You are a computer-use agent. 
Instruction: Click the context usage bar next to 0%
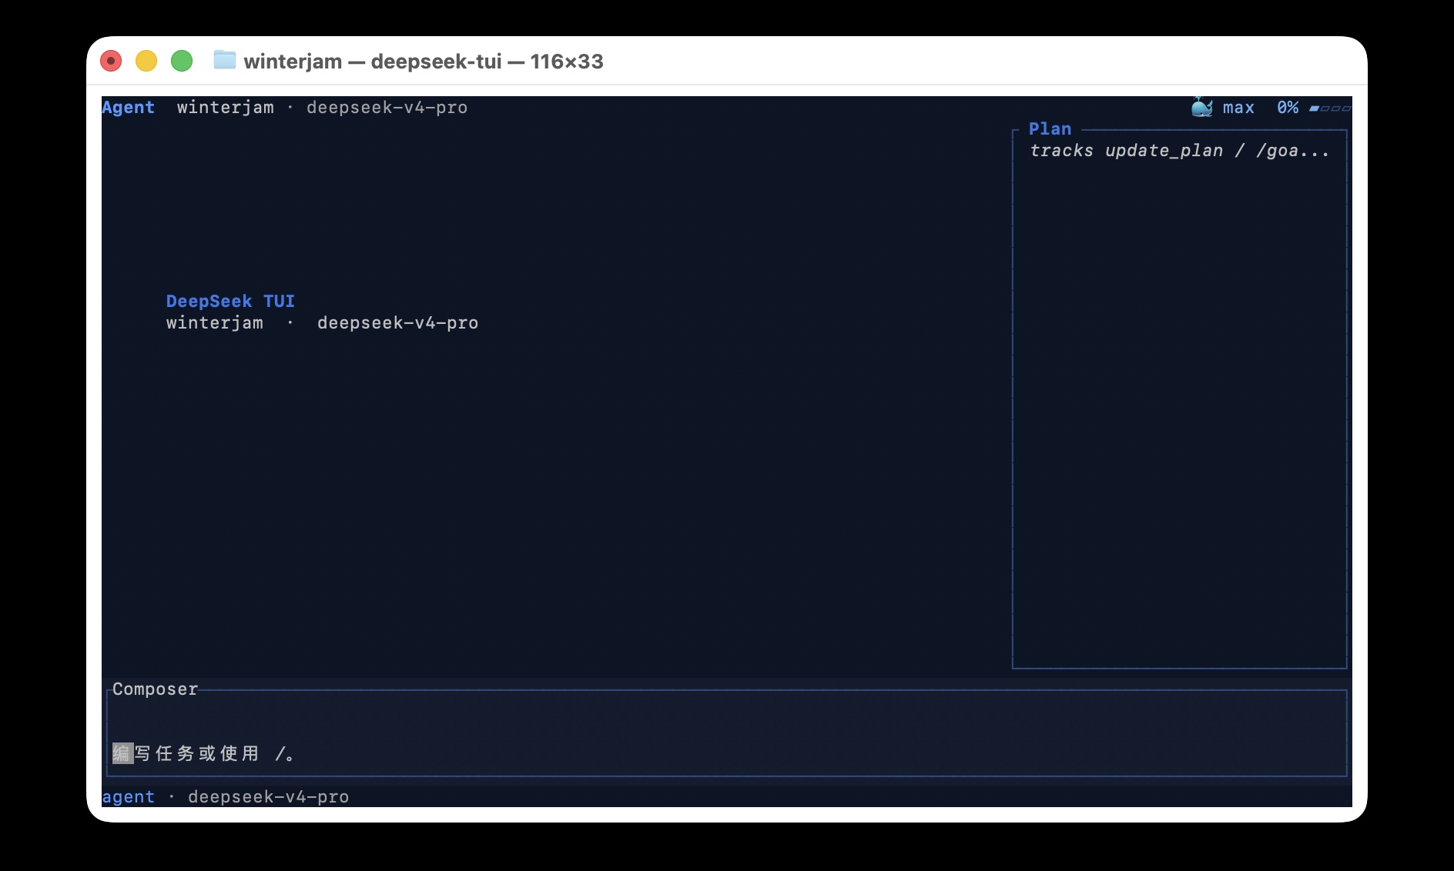[x=1330, y=108]
